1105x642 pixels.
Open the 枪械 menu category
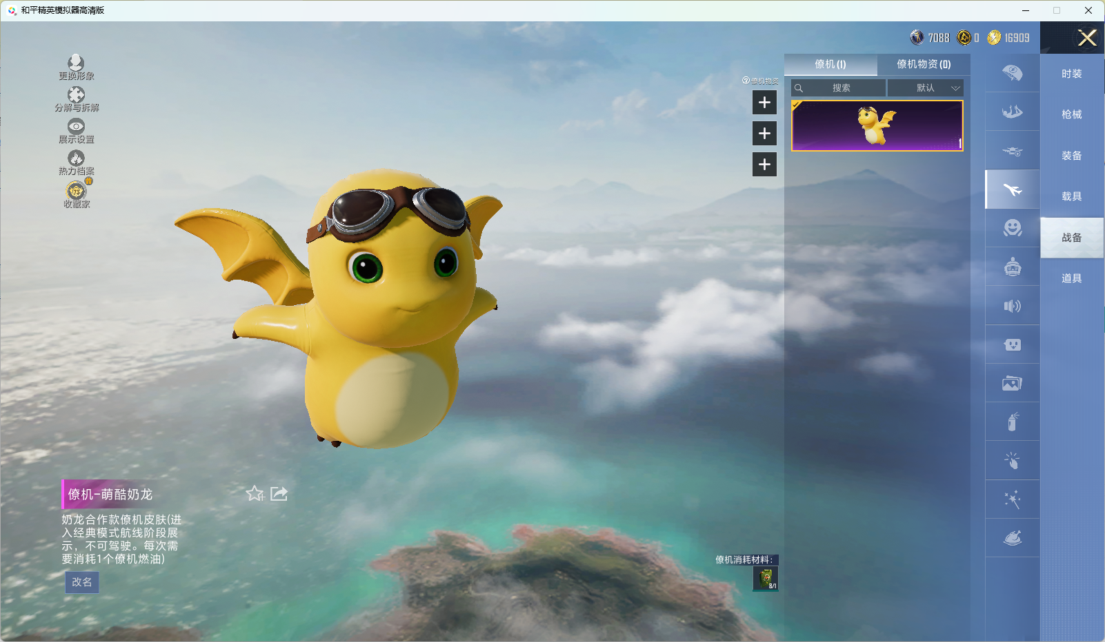(x=1071, y=114)
